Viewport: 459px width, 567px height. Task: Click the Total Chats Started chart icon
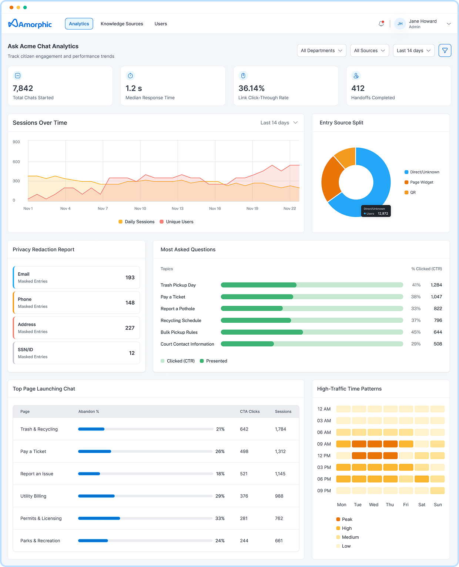point(17,76)
